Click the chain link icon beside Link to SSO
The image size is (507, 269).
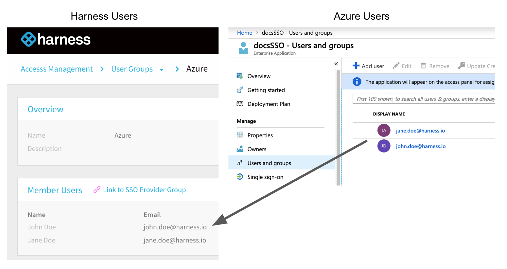point(97,190)
